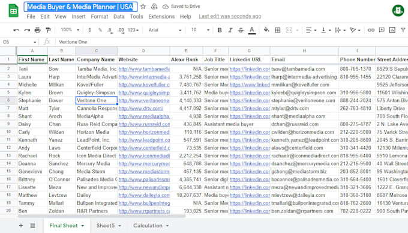Toggle italic formatting
408x233 pixels.
(230, 30)
